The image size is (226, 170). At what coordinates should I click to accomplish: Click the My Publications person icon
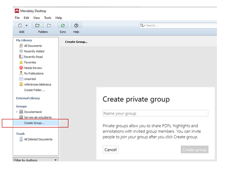[x=21, y=73]
